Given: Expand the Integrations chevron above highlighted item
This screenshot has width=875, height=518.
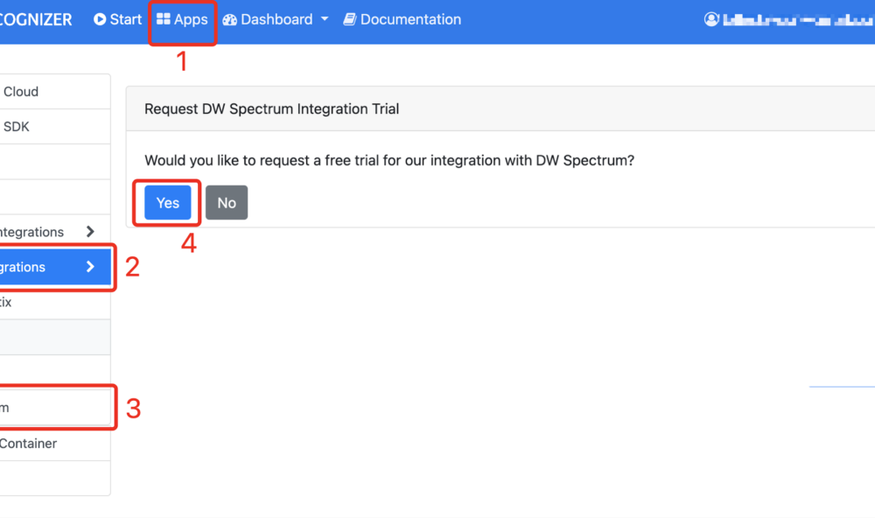Looking at the screenshot, I should 90,232.
